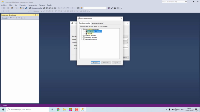Click the Undo toolbar icon
This screenshot has height=112, width=200.
point(68,8)
